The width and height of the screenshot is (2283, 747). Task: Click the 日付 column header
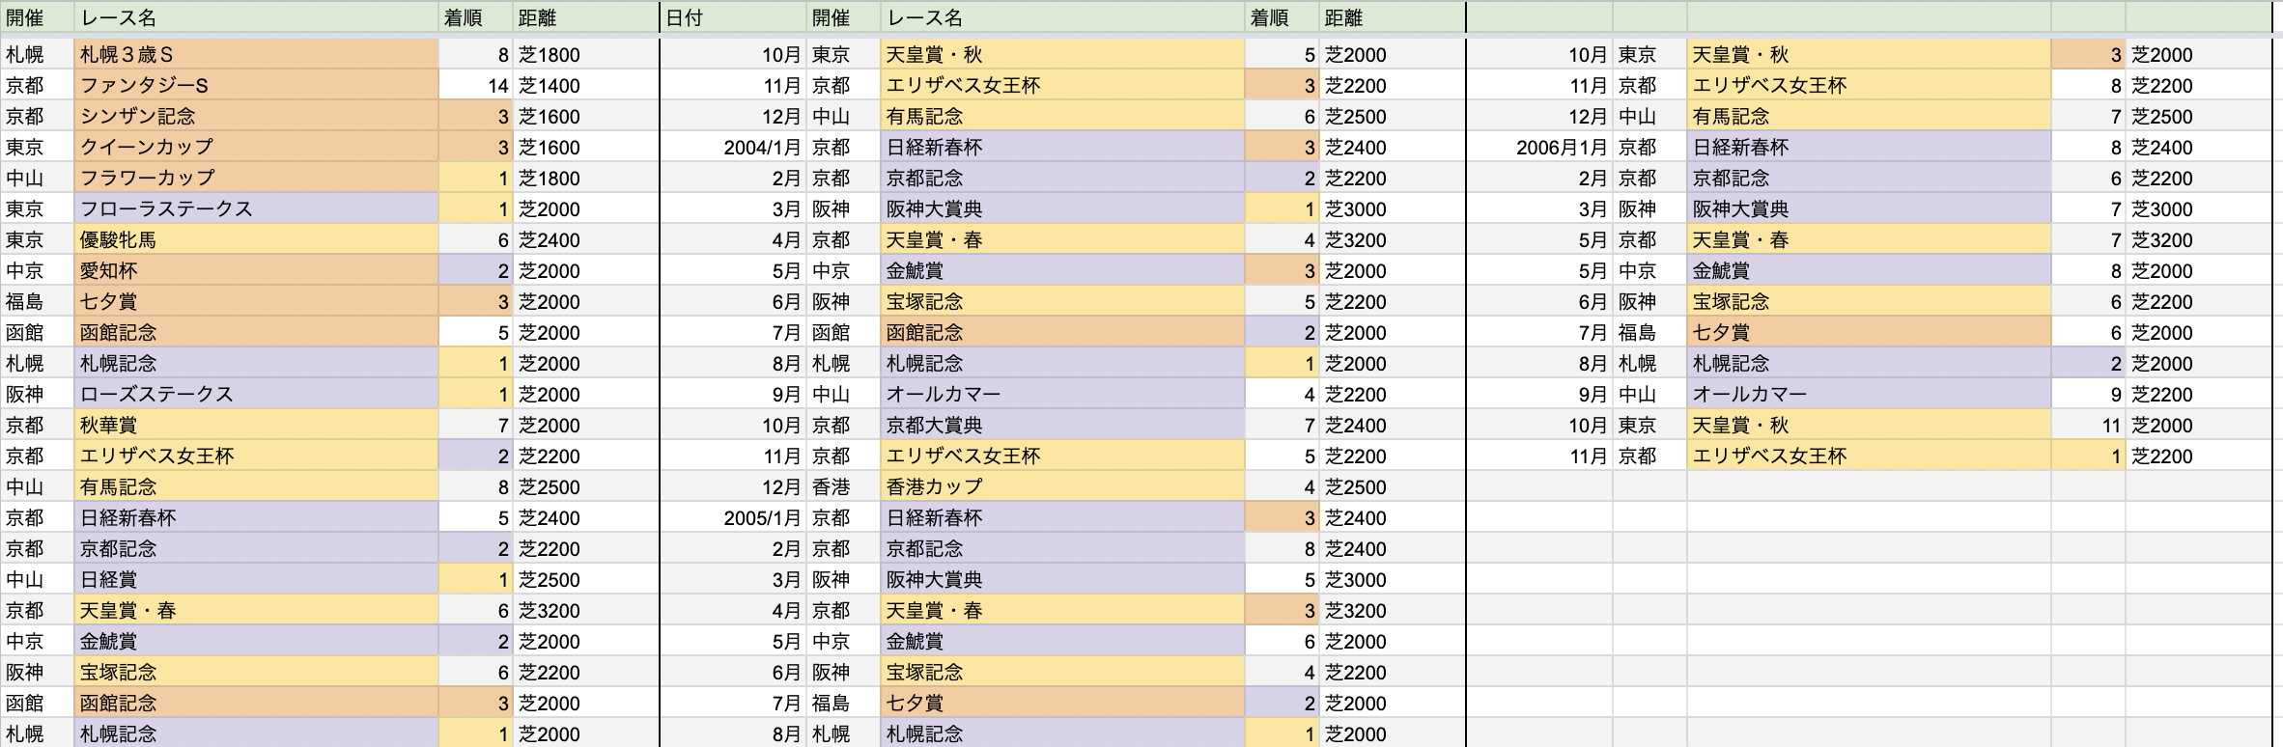click(734, 18)
